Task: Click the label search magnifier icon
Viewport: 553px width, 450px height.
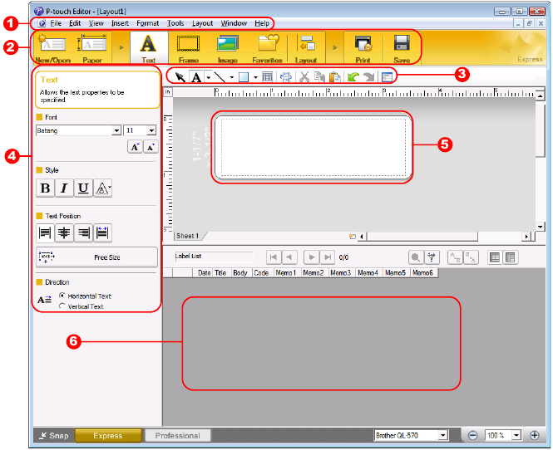Action: [x=416, y=257]
